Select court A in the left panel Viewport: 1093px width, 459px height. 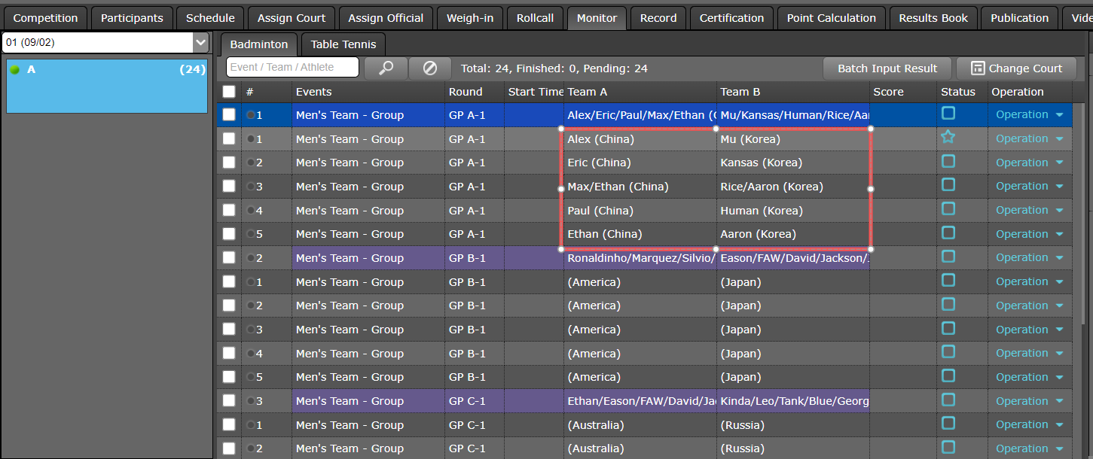point(105,87)
